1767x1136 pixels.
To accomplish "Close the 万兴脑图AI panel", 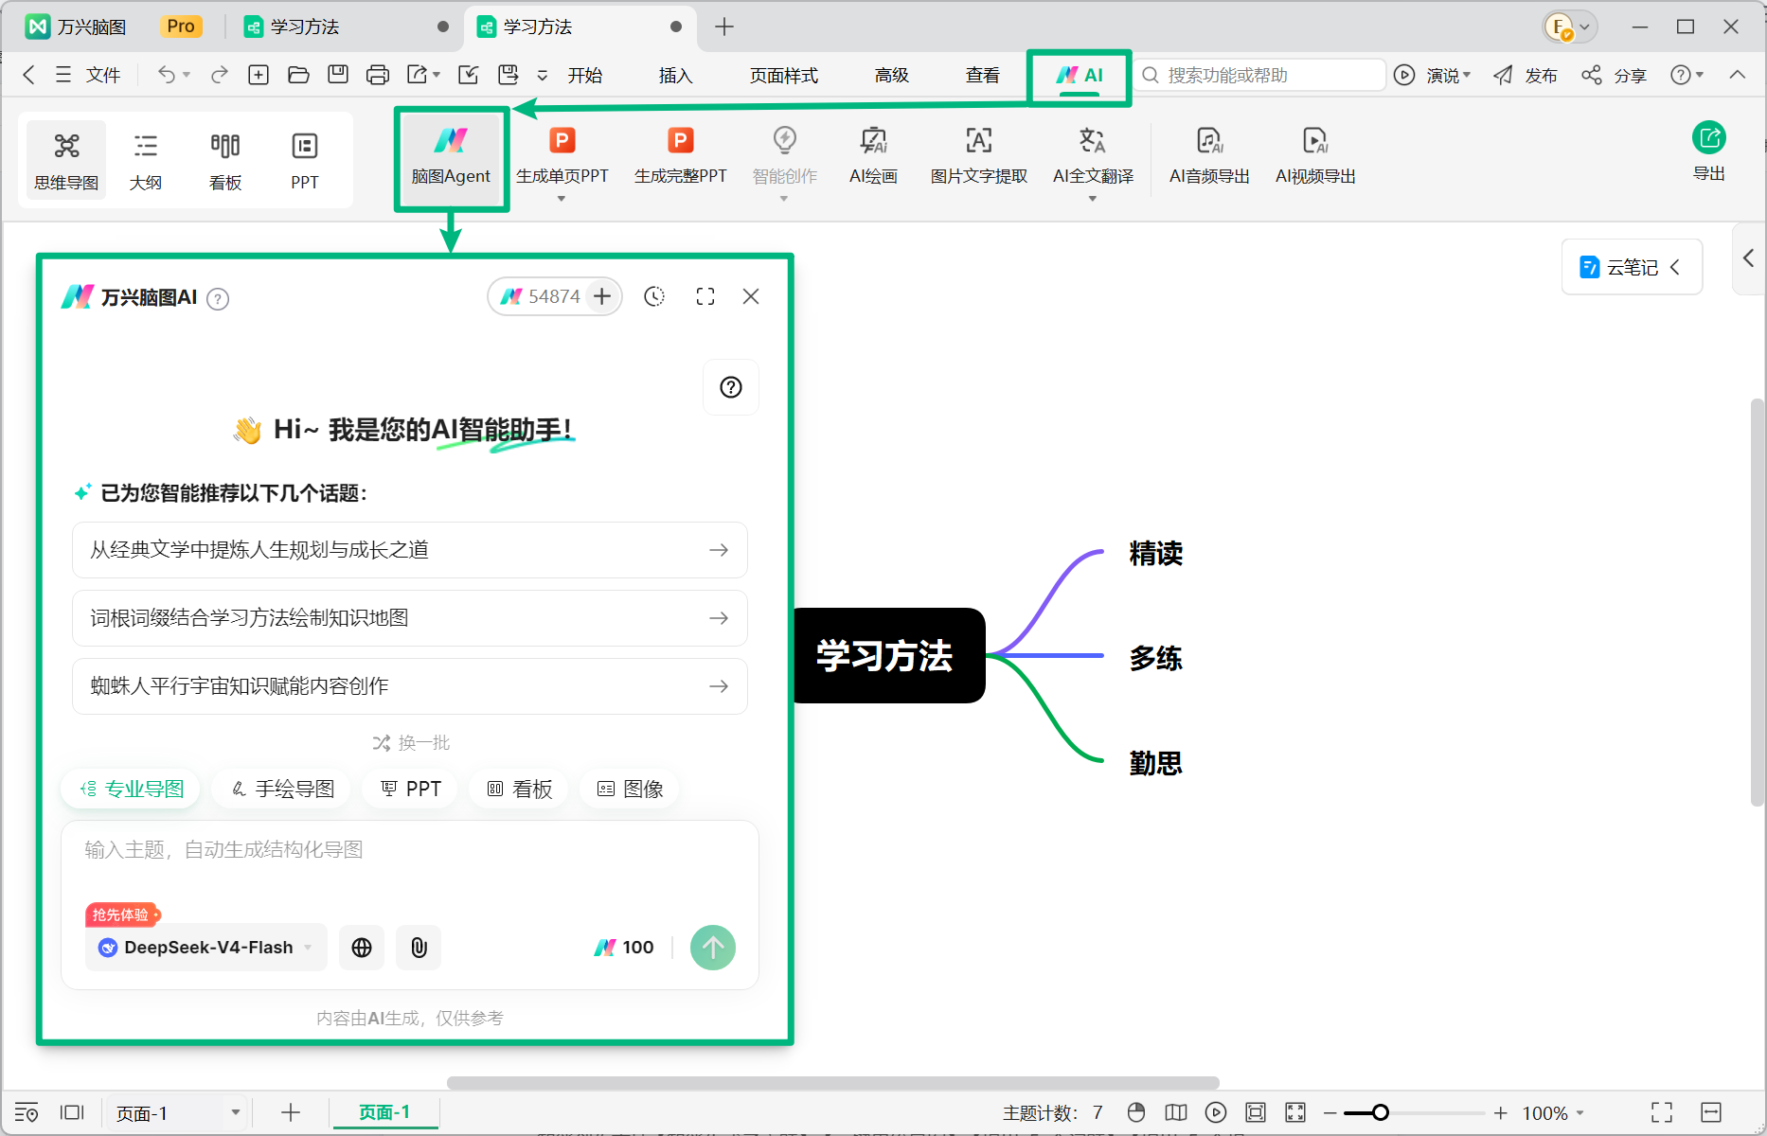I will point(751,296).
